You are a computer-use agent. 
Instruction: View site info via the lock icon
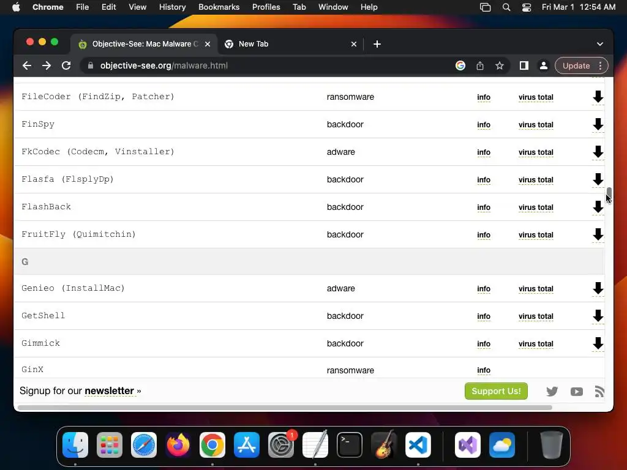pos(91,65)
